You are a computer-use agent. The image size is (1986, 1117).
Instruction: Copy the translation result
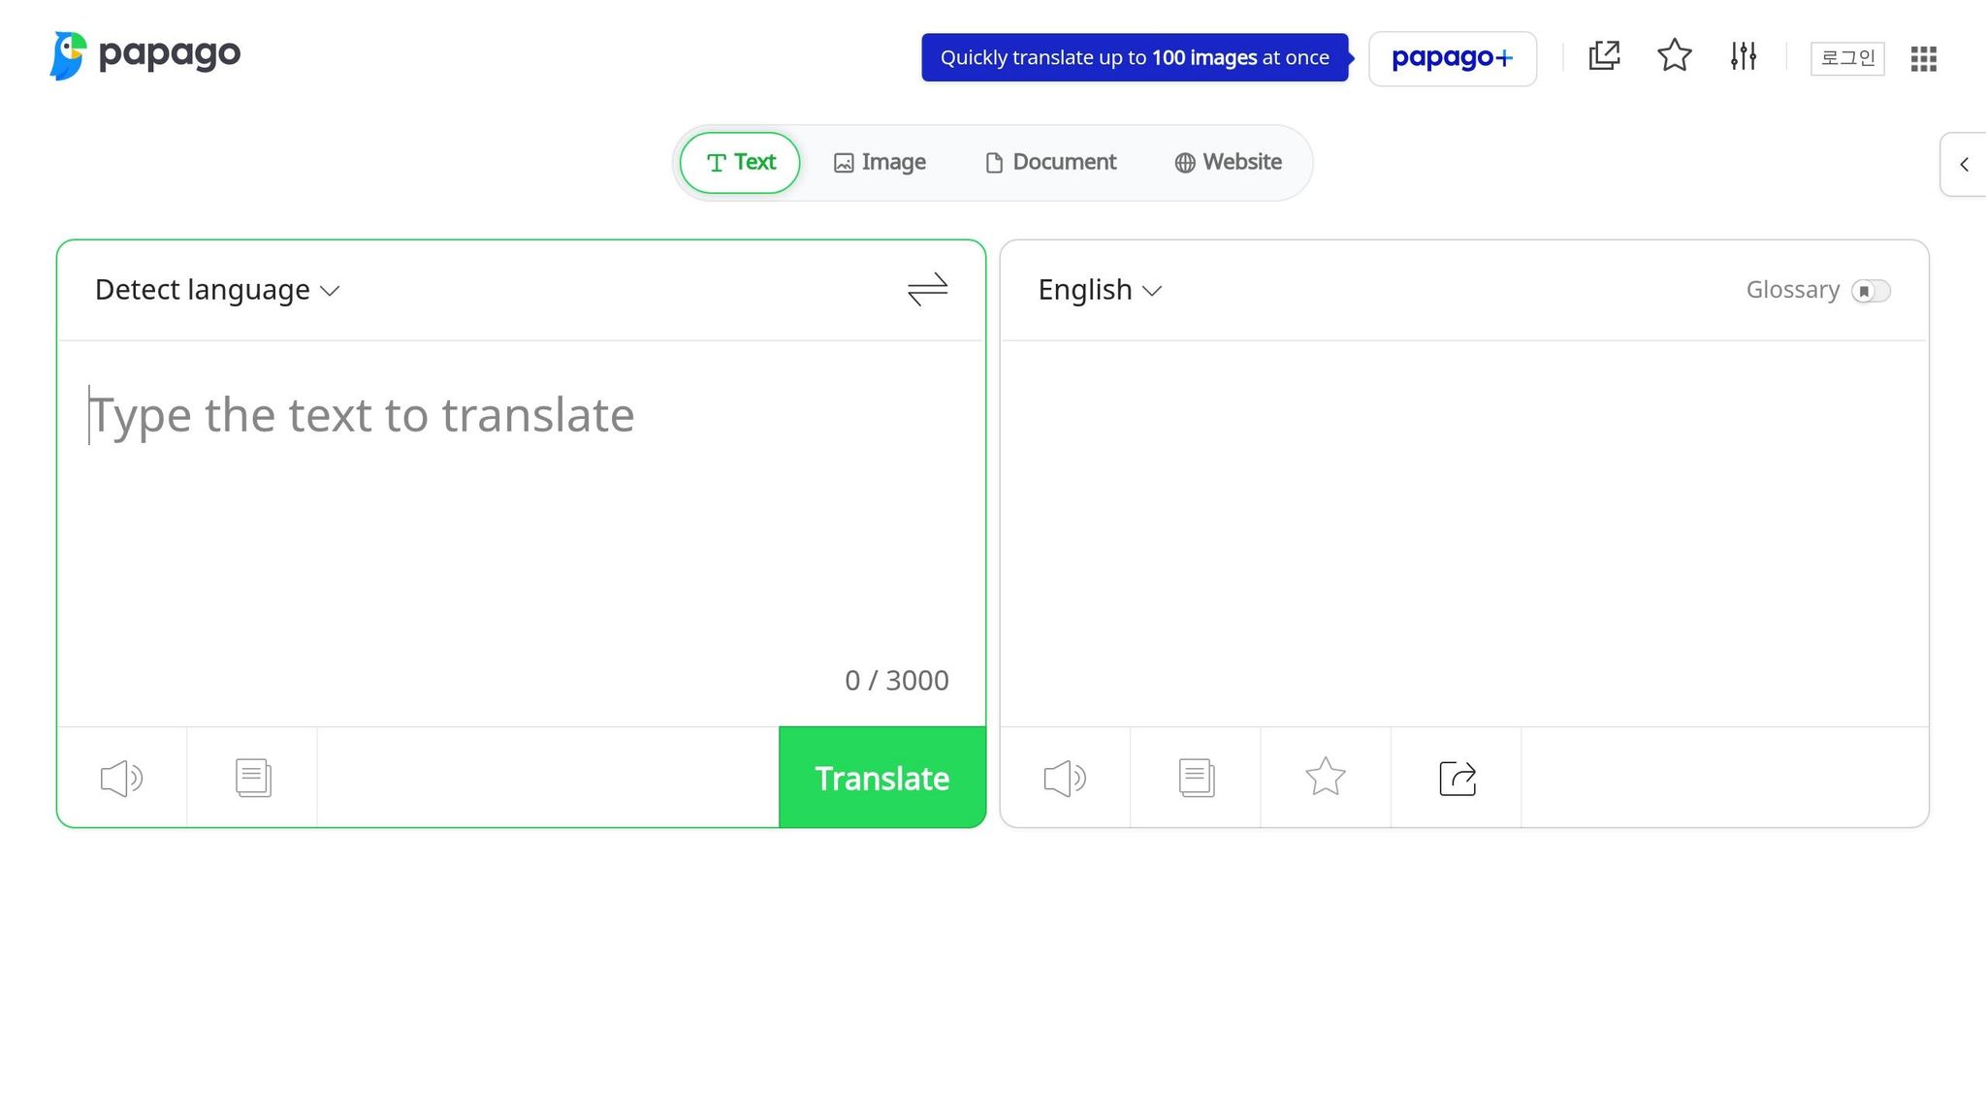1195,777
